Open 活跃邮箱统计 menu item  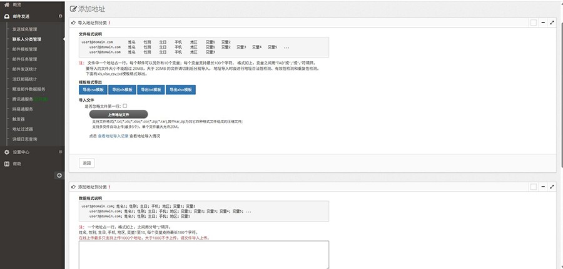click(24, 79)
